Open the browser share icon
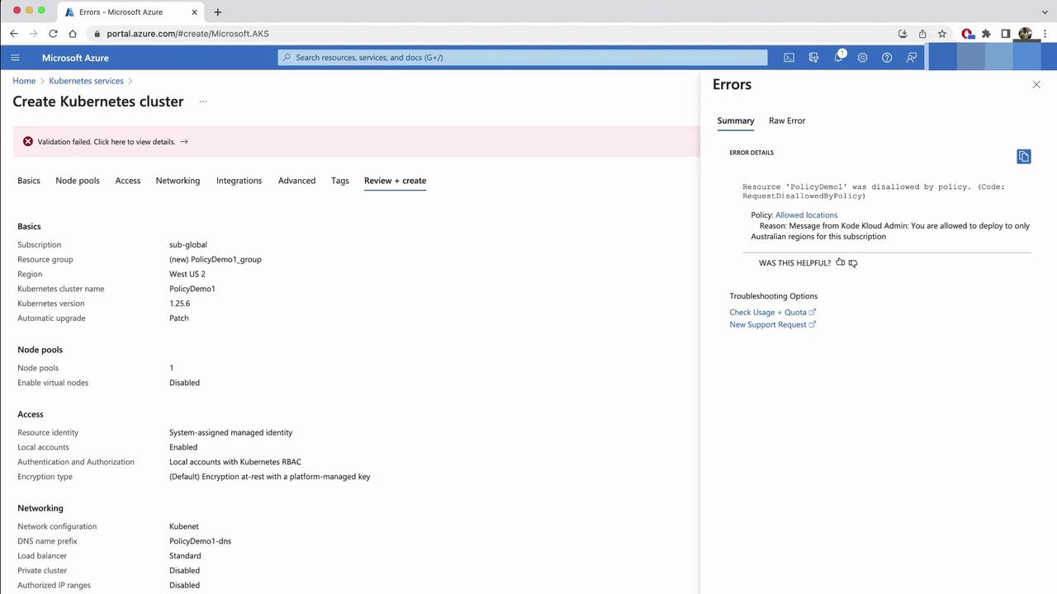This screenshot has height=594, width=1057. pyautogui.click(x=922, y=34)
